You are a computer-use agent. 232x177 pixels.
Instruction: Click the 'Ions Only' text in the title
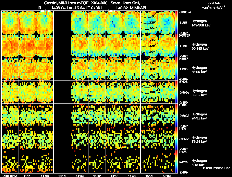[132, 3]
